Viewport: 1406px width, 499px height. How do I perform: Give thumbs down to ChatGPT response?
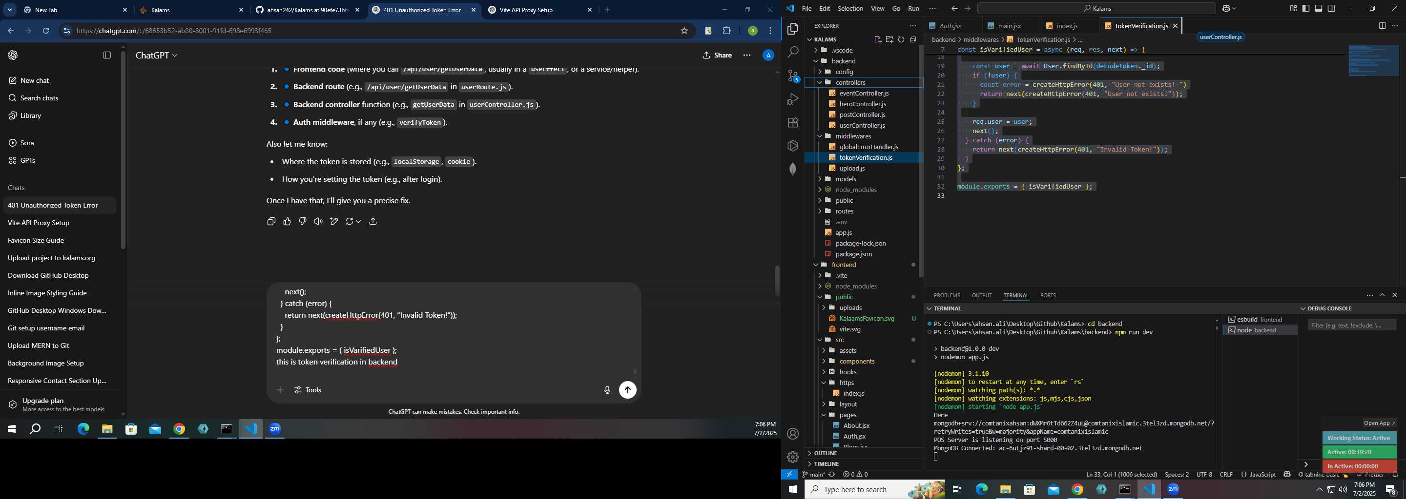(302, 221)
